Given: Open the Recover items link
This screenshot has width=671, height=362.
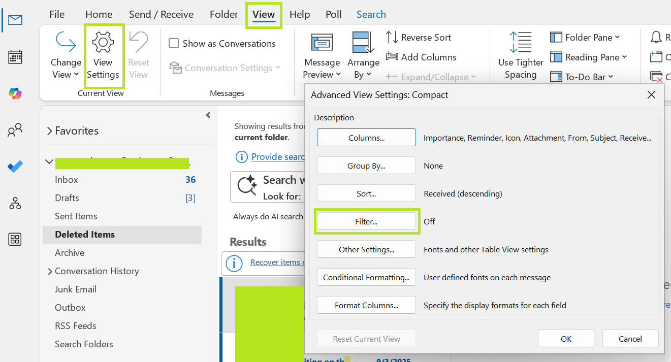Looking at the screenshot, I should (277, 262).
